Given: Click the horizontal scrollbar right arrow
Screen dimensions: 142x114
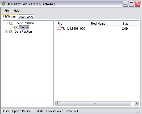Looking at the screenshot, I should tap(136, 103).
